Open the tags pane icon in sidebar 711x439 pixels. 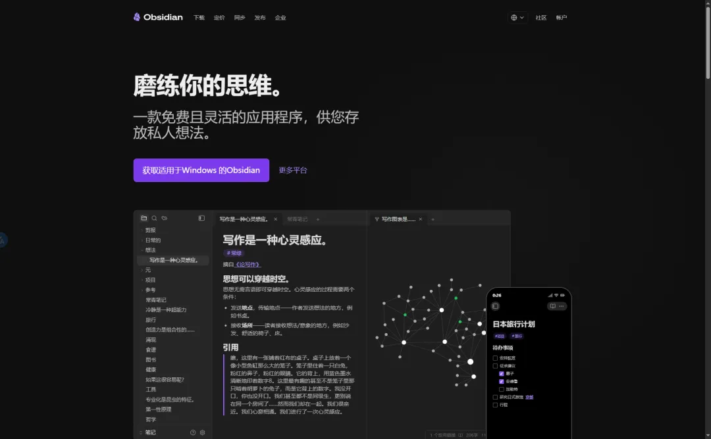point(165,218)
